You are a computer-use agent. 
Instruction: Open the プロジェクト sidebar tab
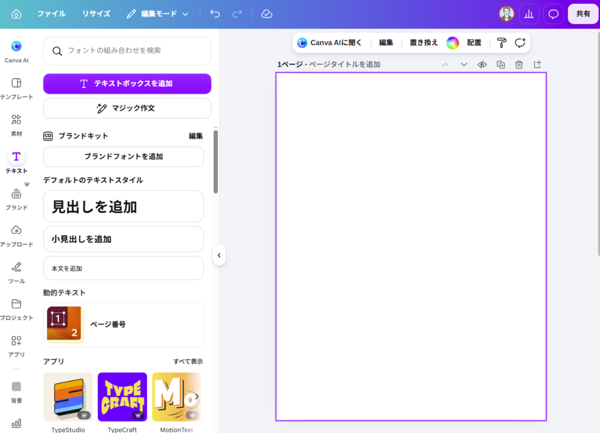(x=16, y=309)
